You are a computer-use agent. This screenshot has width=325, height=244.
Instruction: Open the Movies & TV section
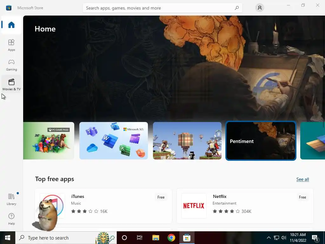[x=11, y=85]
